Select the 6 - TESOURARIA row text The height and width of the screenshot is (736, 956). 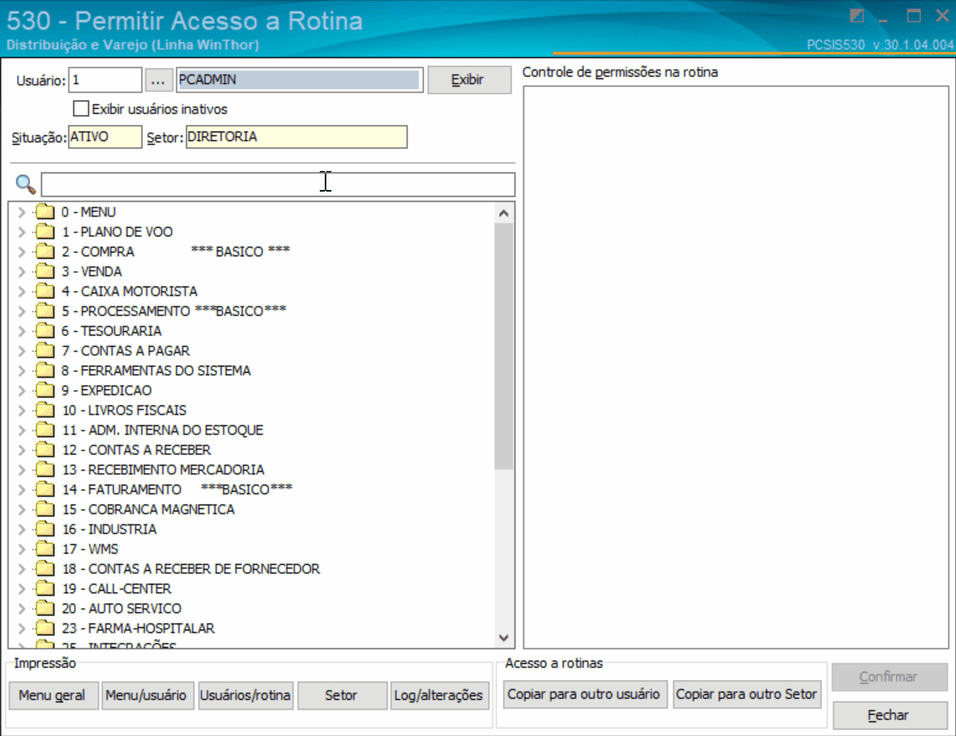112,331
